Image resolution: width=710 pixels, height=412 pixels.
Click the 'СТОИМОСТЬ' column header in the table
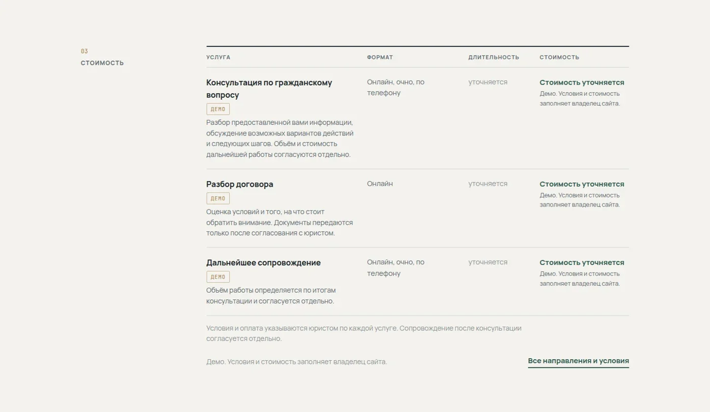tap(559, 57)
